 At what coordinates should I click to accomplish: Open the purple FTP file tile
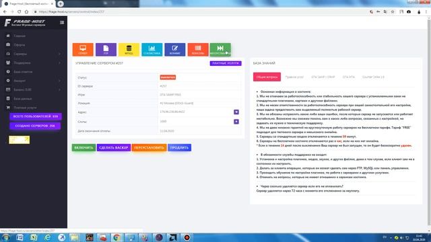click(x=106, y=49)
